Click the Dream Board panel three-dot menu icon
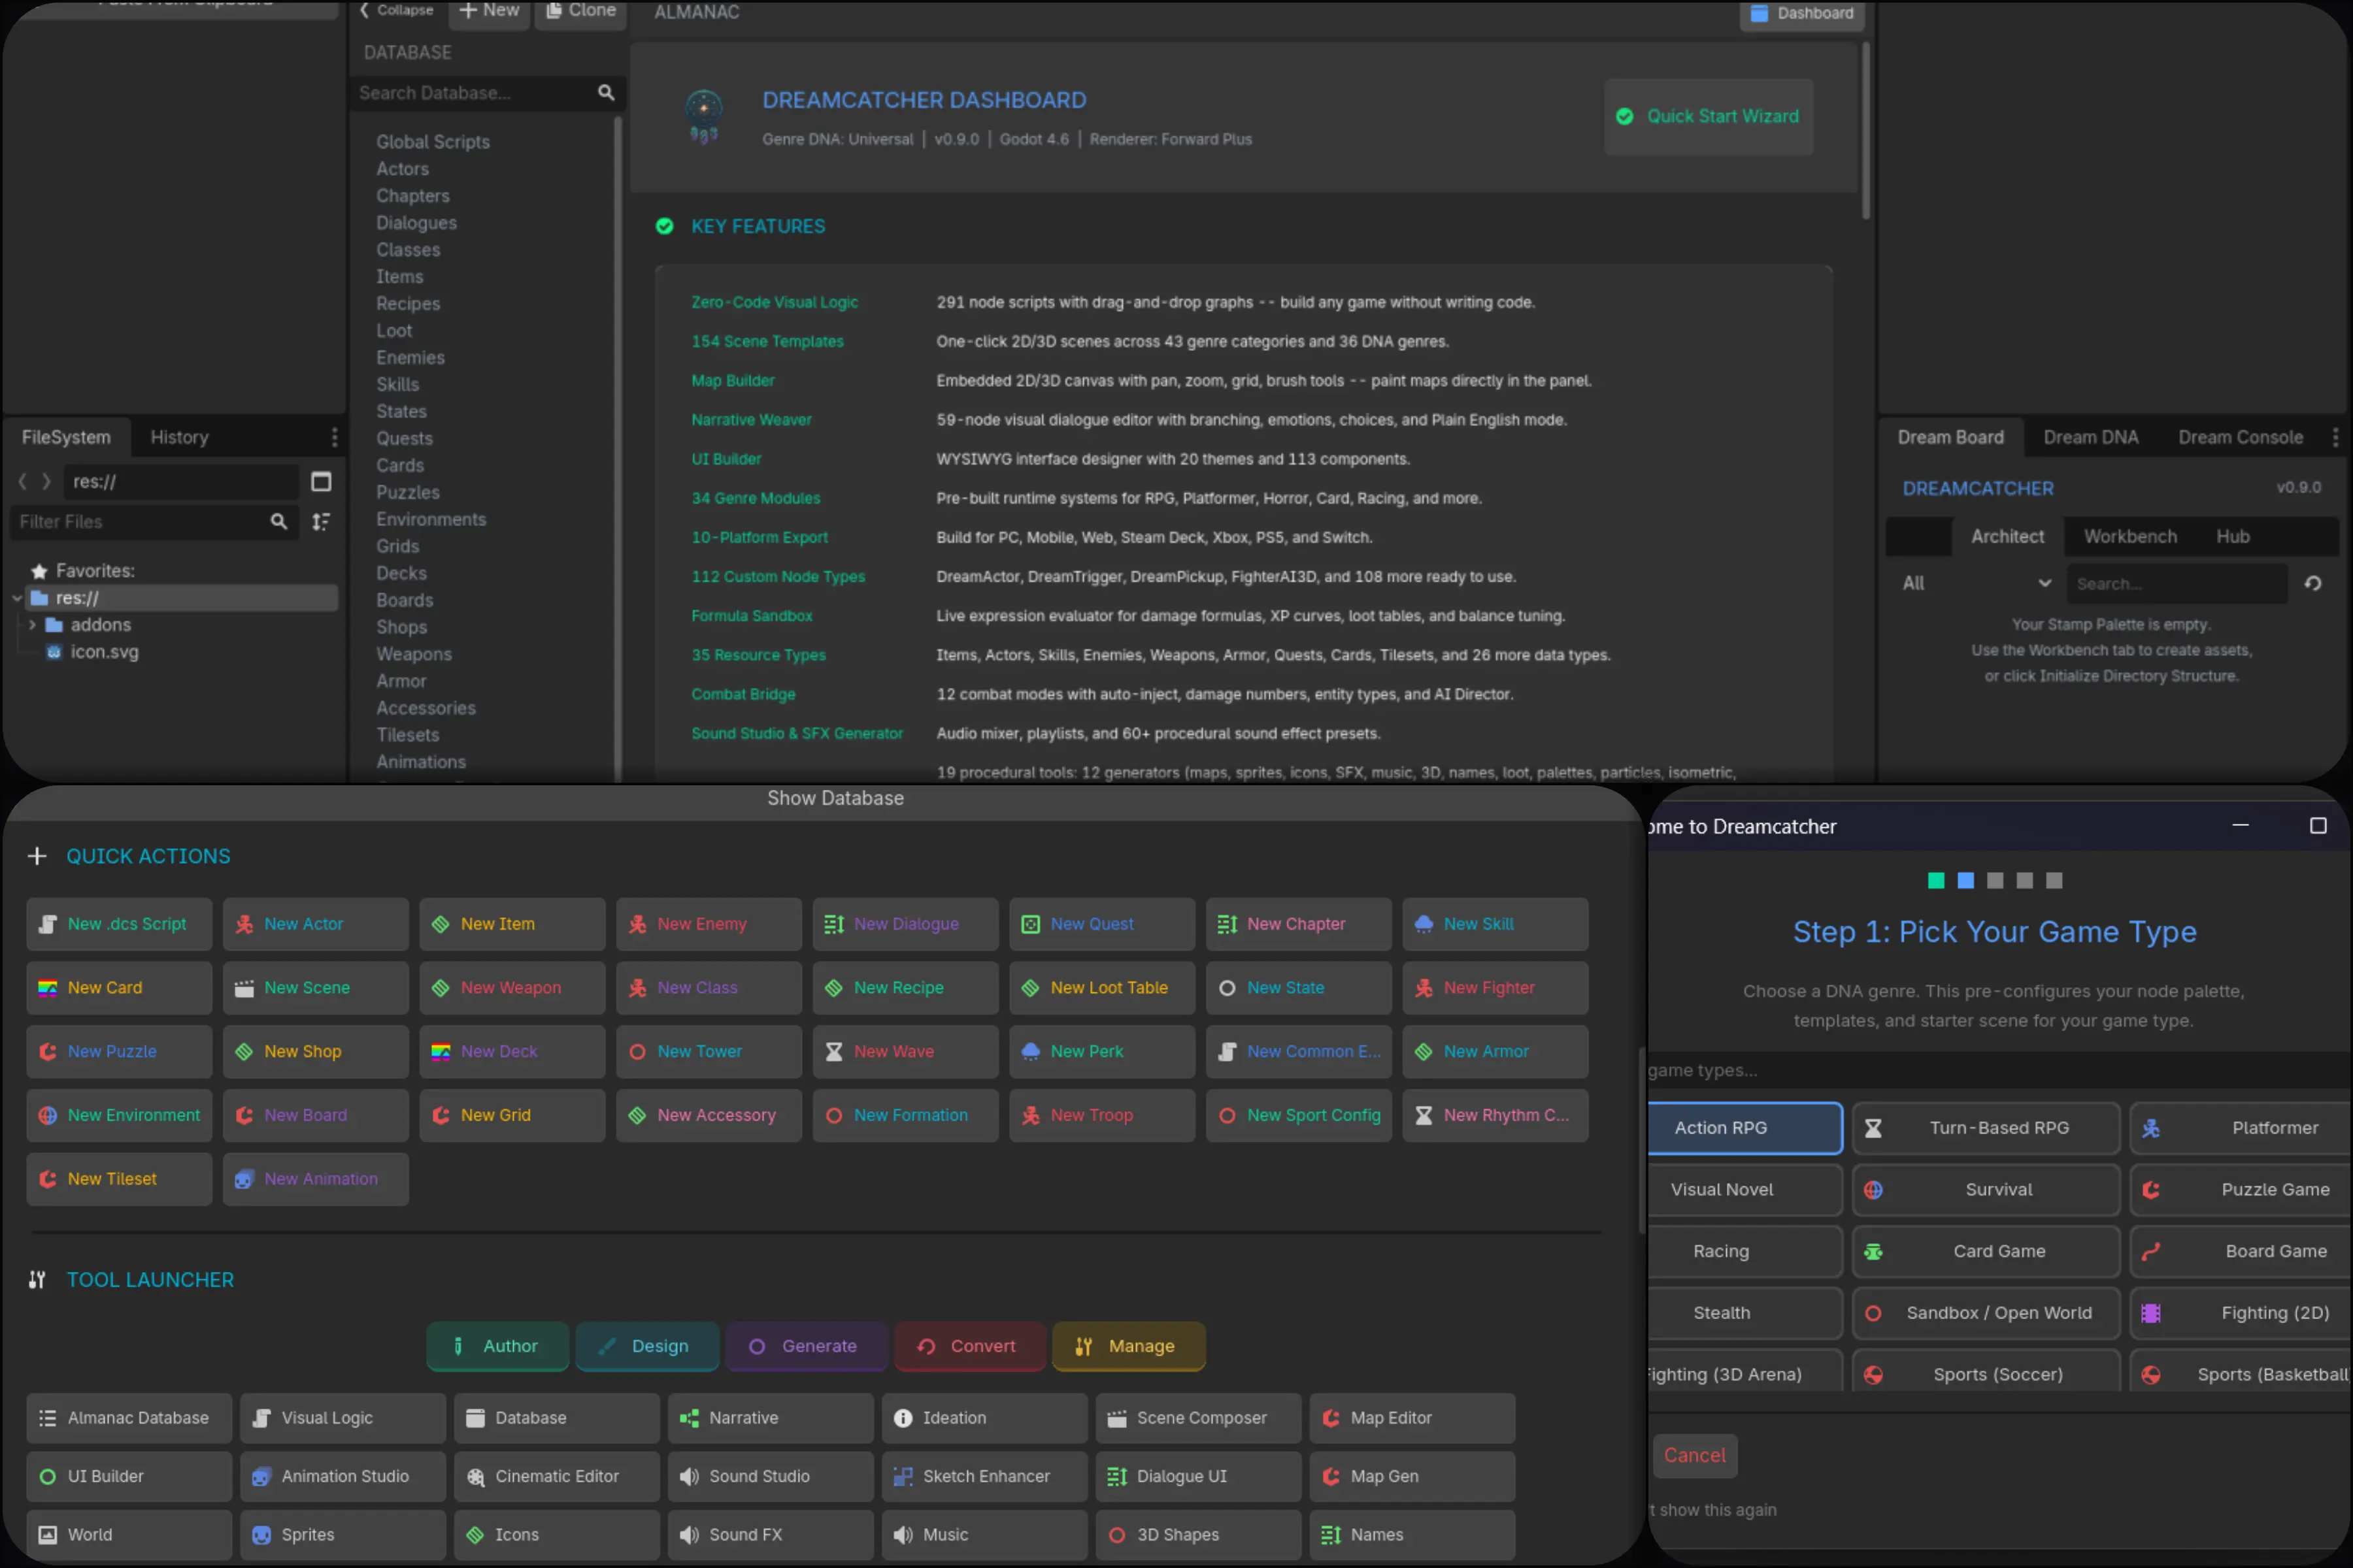This screenshot has height=1568, width=2353. 2335,437
